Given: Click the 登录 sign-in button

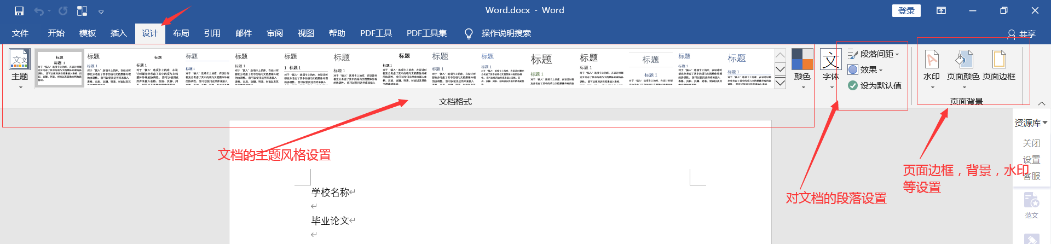Looking at the screenshot, I should (906, 10).
